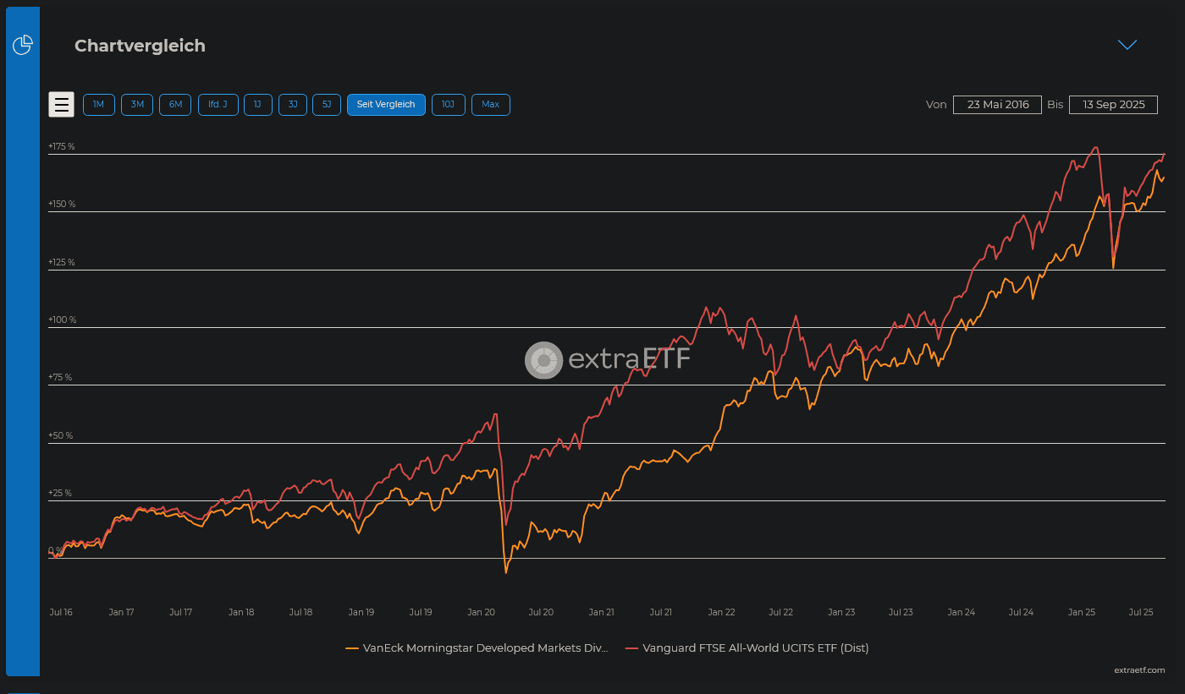Screen dimensions: 1185x694
Task: Select the Max time range
Action: pyautogui.click(x=491, y=105)
